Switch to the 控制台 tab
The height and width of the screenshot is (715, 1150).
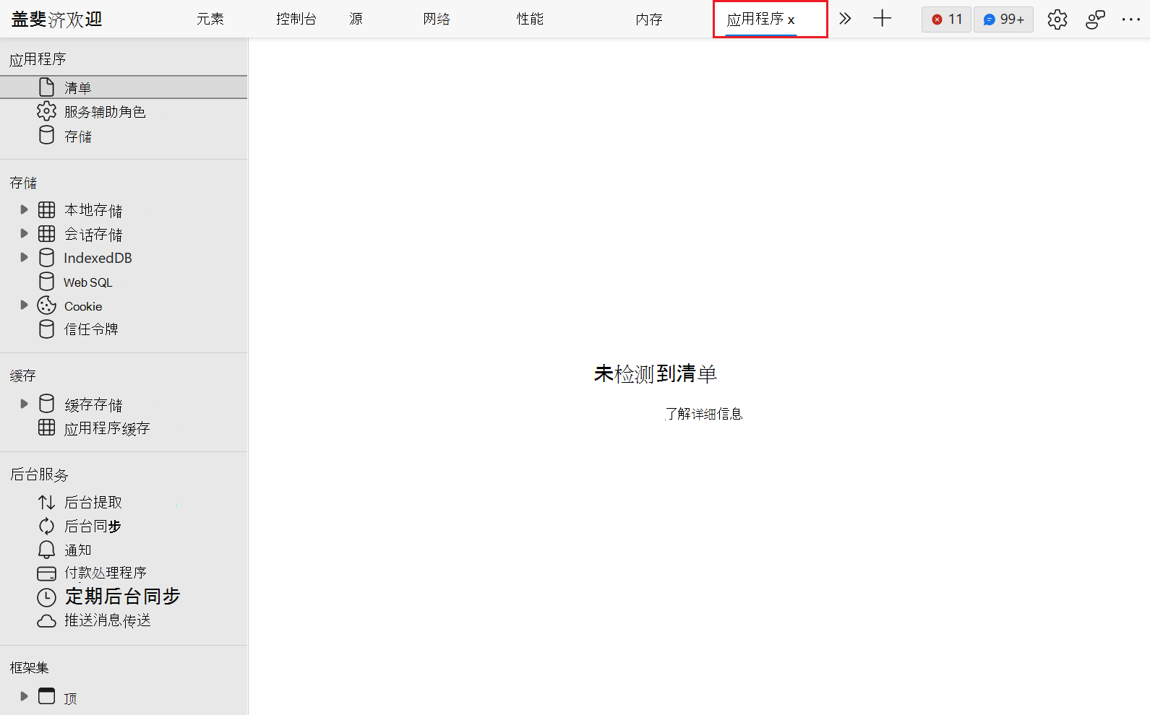[296, 19]
